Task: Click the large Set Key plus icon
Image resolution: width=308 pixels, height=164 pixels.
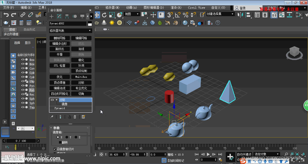Action: [230, 157]
